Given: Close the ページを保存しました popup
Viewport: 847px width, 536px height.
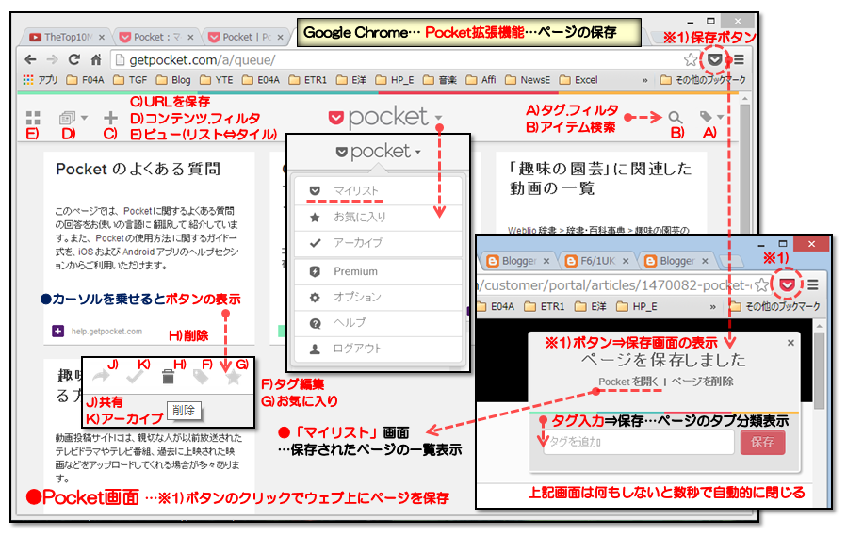Looking at the screenshot, I should pos(790,343).
